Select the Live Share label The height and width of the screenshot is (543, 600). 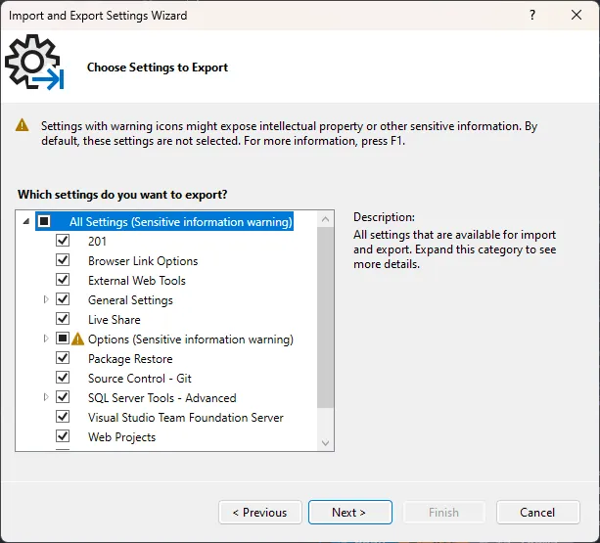coord(115,320)
